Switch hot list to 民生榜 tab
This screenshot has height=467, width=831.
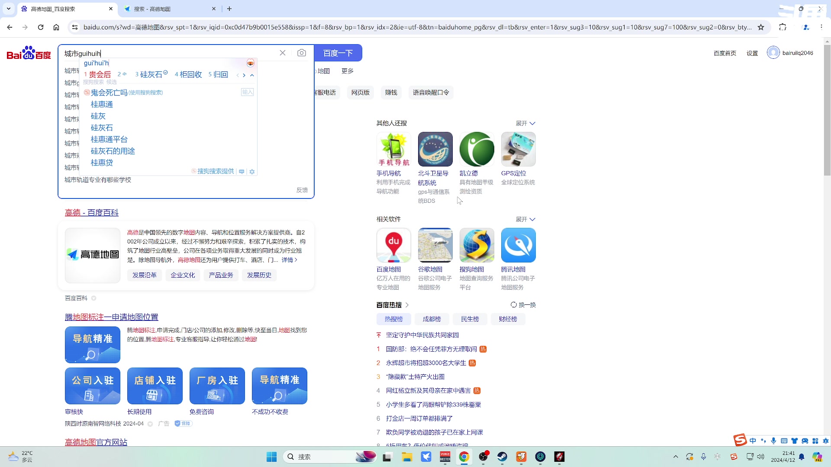(470, 319)
